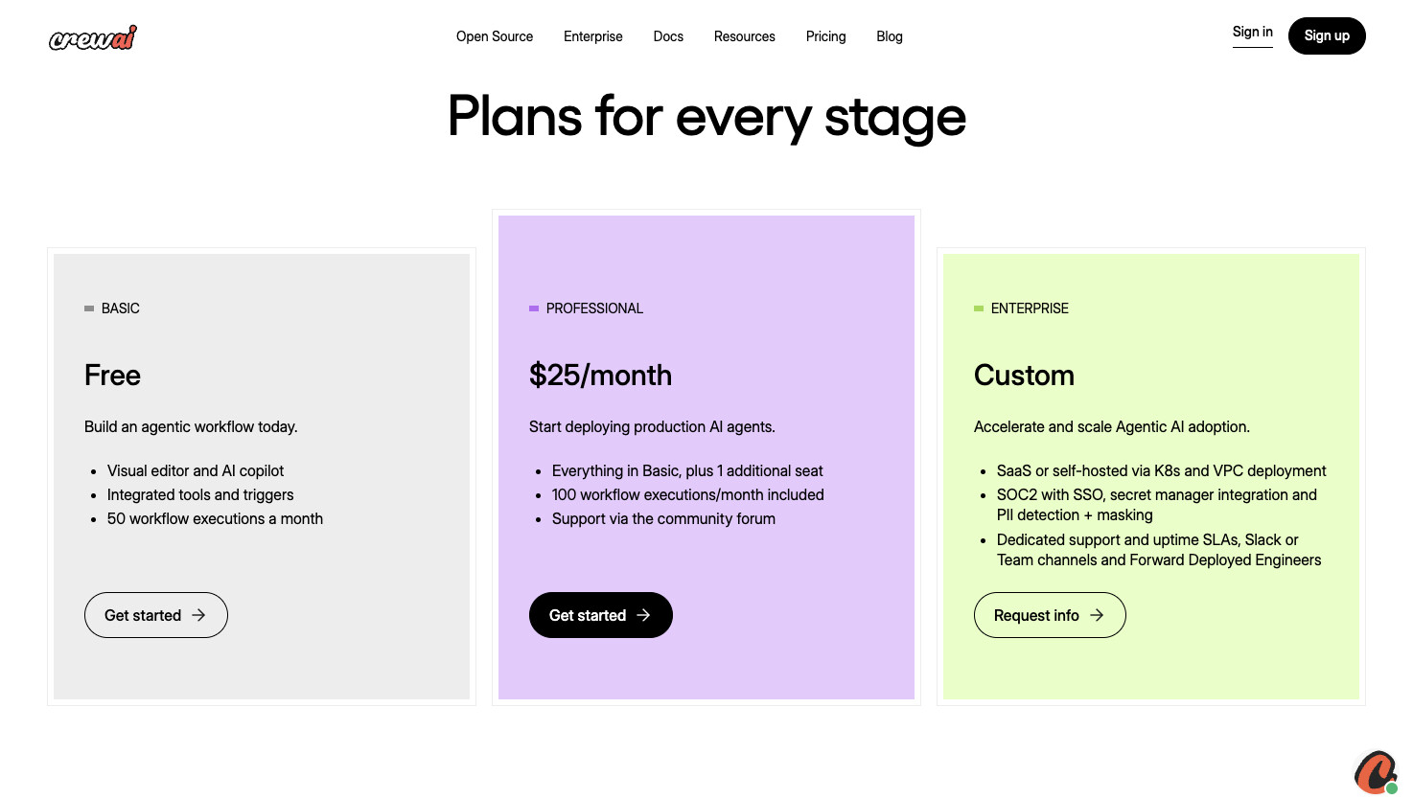The image size is (1413, 799).
Task: Click the arrow icon inside Professional's Get started button
Action: click(644, 615)
